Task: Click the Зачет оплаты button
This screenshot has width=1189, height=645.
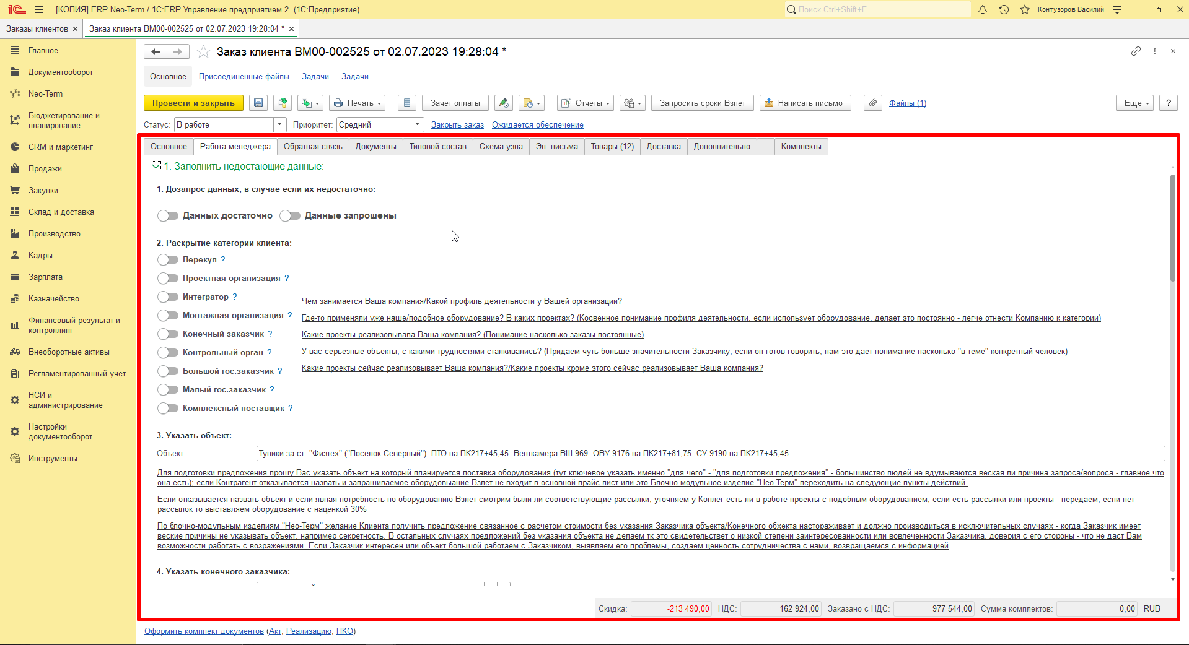Action: 455,103
